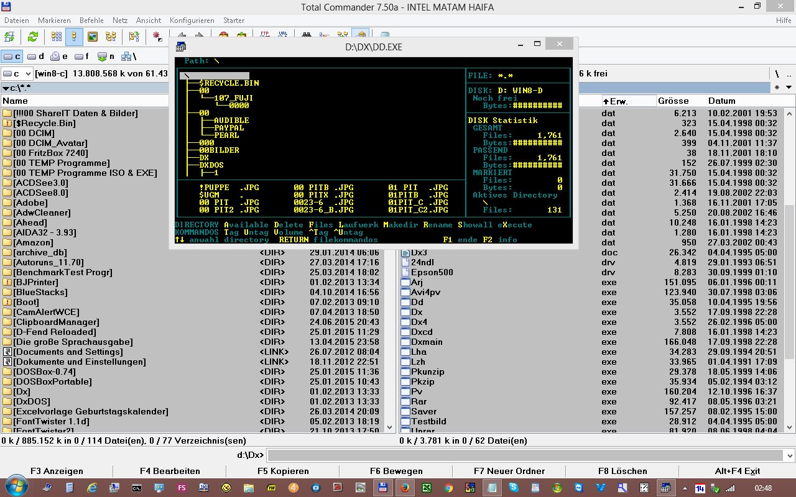796x497 pixels.
Task: Select drive c button
Action: [x=13, y=57]
